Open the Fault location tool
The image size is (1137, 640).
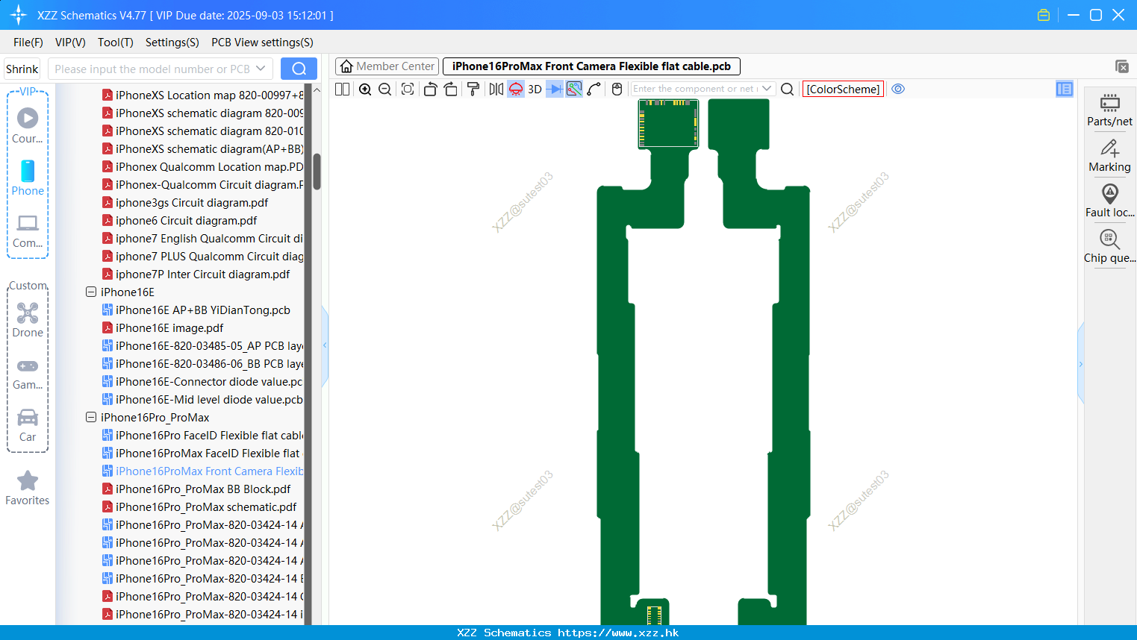[1109, 201]
